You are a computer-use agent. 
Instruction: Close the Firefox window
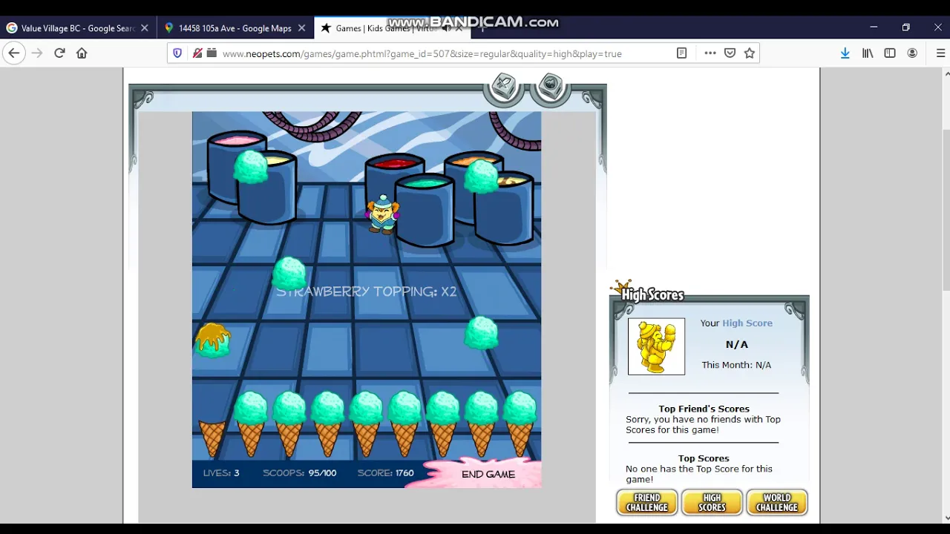coord(937,27)
